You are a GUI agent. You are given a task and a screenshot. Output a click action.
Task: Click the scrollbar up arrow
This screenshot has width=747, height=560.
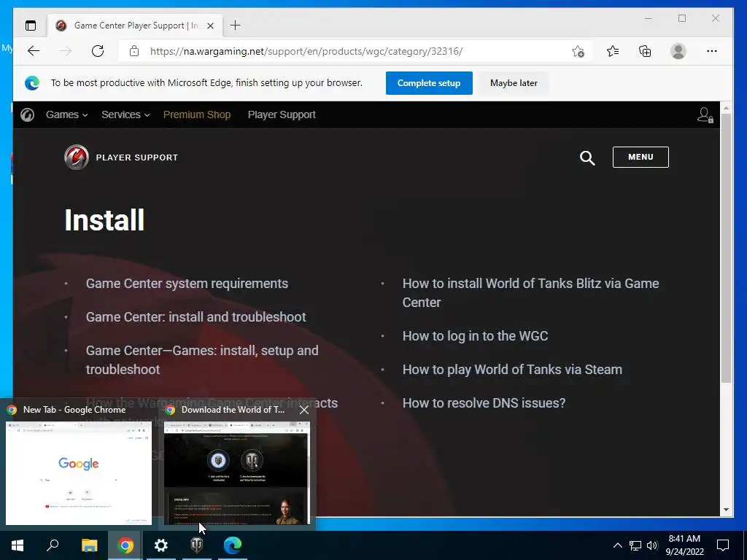(726, 108)
